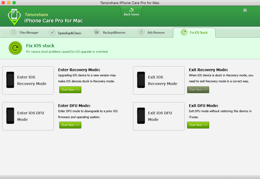Click the "Tenorshare" brand name in header
Screen dimensions: 260x179
(36, 15)
